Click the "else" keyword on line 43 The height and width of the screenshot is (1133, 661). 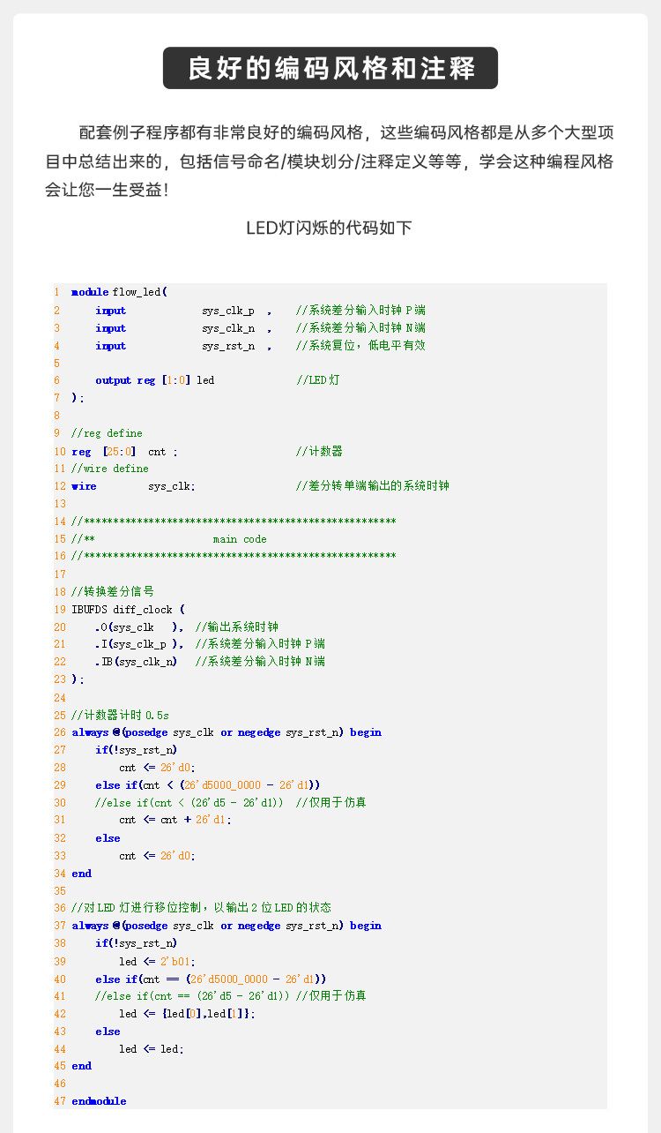click(x=108, y=1032)
